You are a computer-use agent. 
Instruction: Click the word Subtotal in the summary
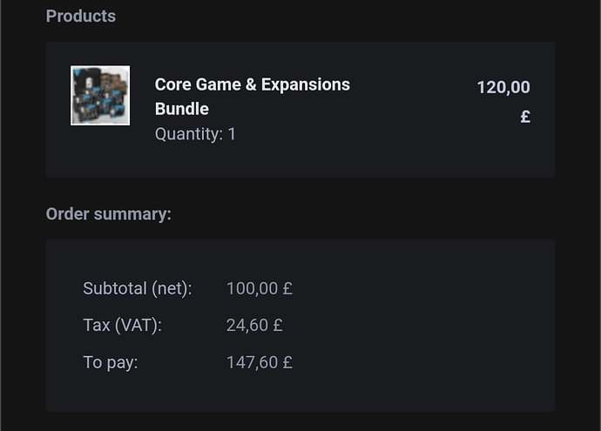point(115,288)
